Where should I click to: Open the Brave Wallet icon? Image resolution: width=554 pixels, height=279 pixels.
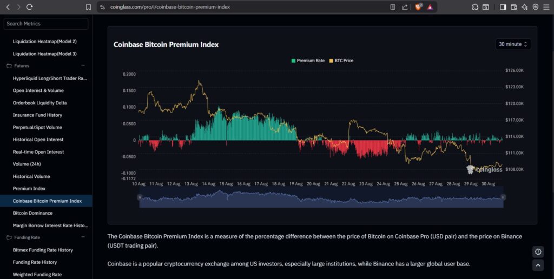point(514,7)
